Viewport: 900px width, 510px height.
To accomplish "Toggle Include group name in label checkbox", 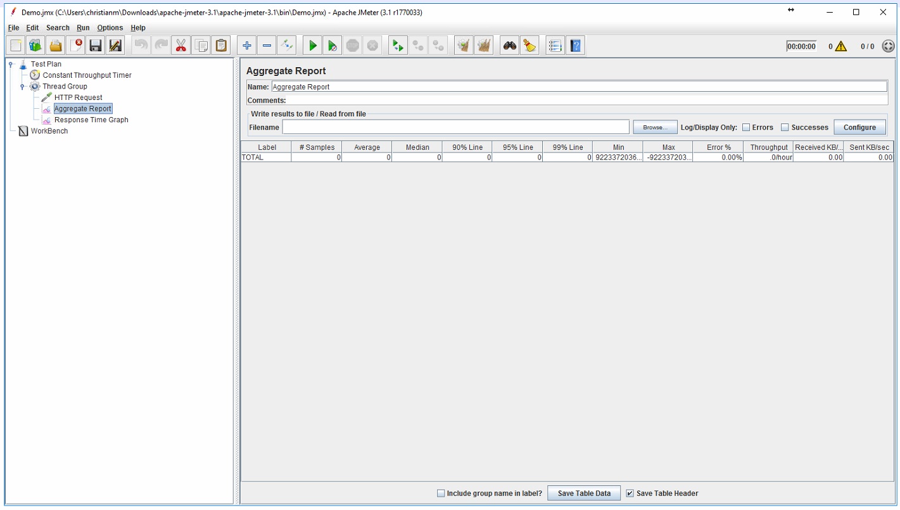I will tap(441, 494).
